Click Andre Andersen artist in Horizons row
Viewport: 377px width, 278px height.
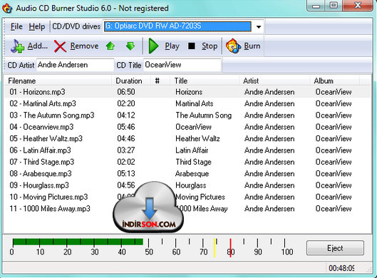click(269, 92)
